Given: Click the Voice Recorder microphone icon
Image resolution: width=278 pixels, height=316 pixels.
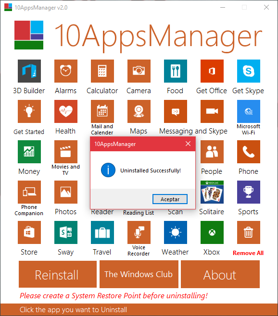Looking at the screenshot, I should click(139, 232).
